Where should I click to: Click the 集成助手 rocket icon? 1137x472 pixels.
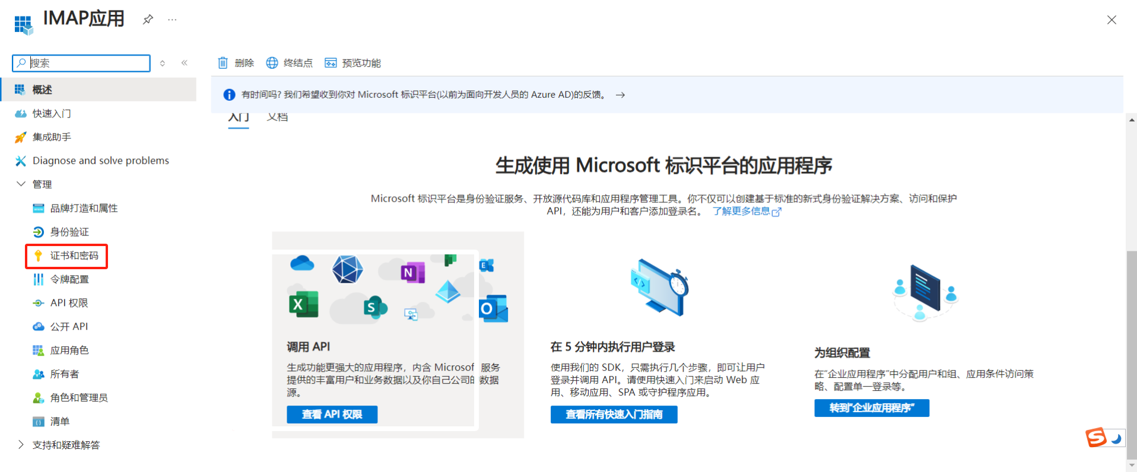click(20, 137)
